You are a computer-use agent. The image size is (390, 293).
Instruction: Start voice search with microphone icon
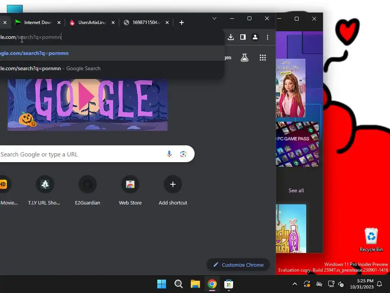pos(169,154)
